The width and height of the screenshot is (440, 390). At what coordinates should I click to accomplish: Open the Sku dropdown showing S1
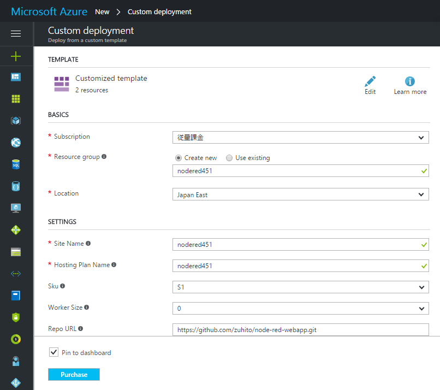pos(301,287)
